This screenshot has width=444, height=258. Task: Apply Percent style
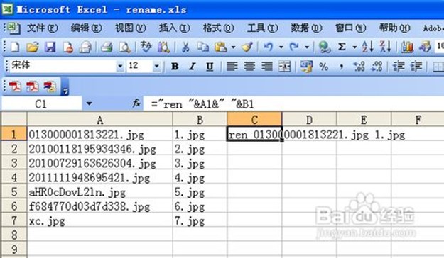(324, 67)
